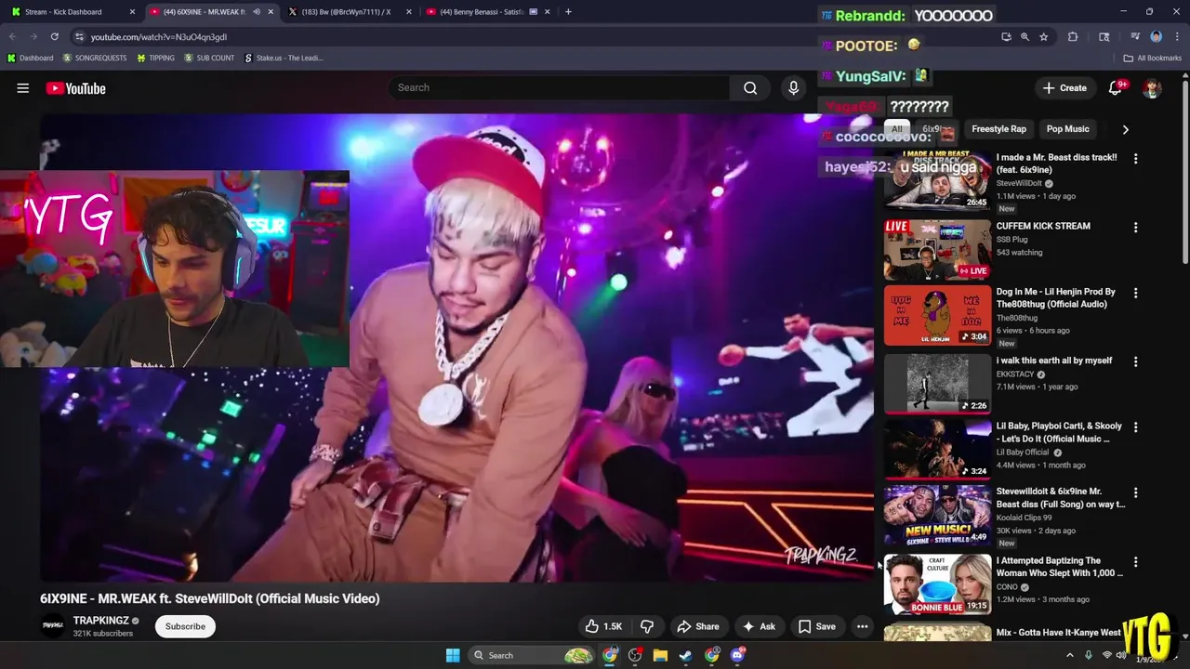Image resolution: width=1190 pixels, height=669 pixels.
Task: Open the SUB COUNT bookmark
Action: click(x=209, y=58)
